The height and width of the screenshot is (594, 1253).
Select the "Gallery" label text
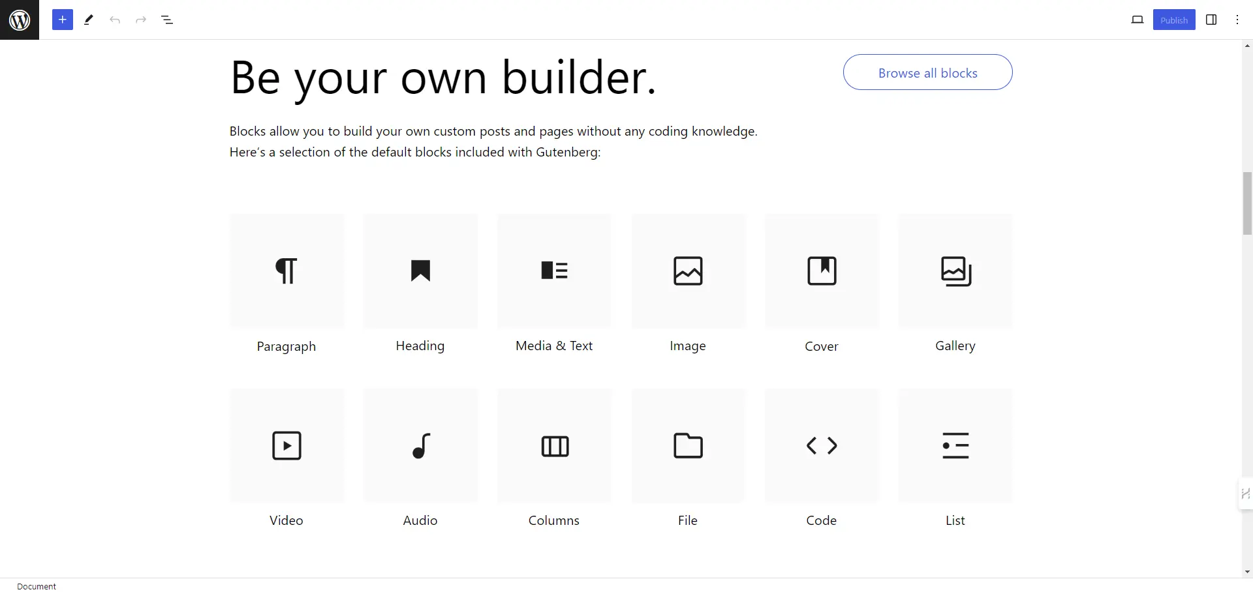pyautogui.click(x=955, y=346)
